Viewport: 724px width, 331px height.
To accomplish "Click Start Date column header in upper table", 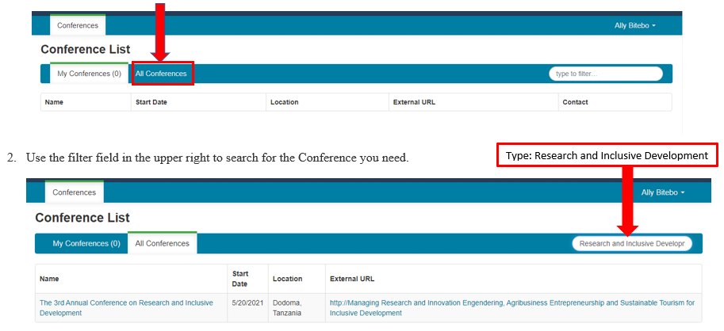I will point(151,102).
